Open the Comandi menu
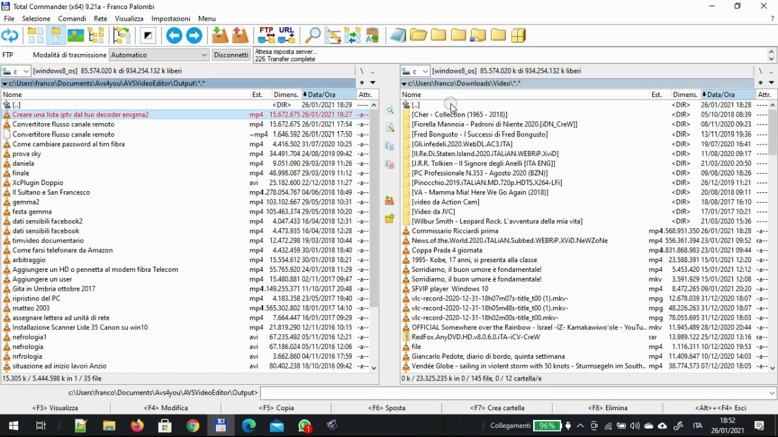The width and height of the screenshot is (778, 437). pyautogui.click(x=72, y=19)
